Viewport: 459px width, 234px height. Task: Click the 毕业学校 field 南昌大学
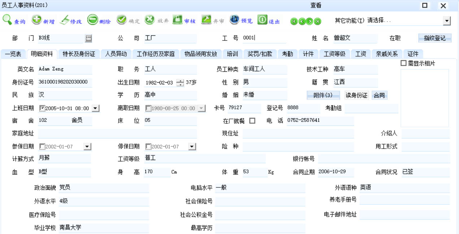104,228
